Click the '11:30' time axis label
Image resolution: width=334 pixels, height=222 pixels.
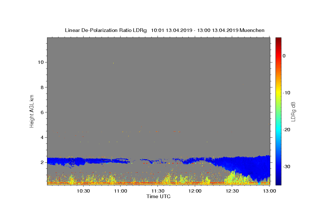(158, 191)
